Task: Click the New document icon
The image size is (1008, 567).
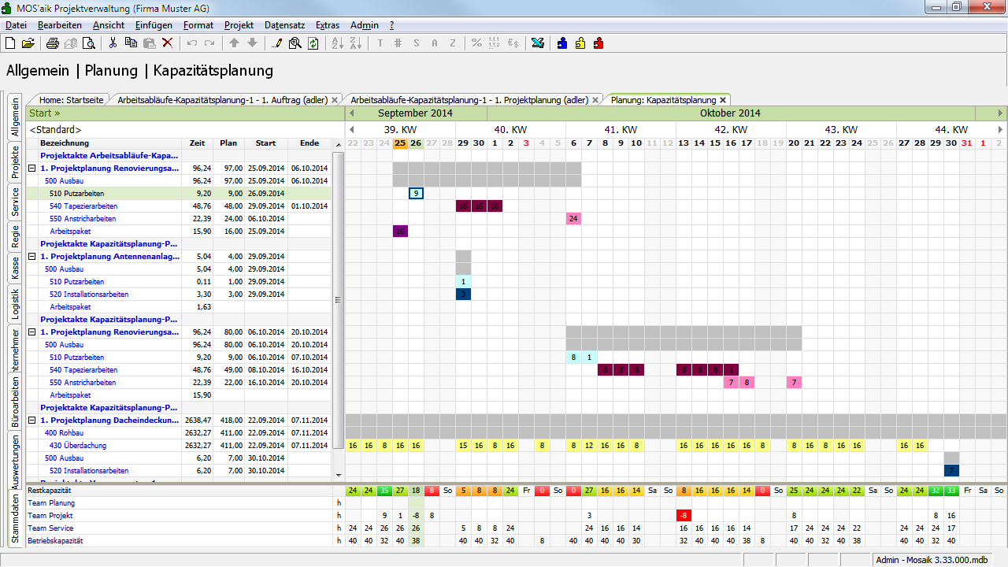Action: (10, 43)
